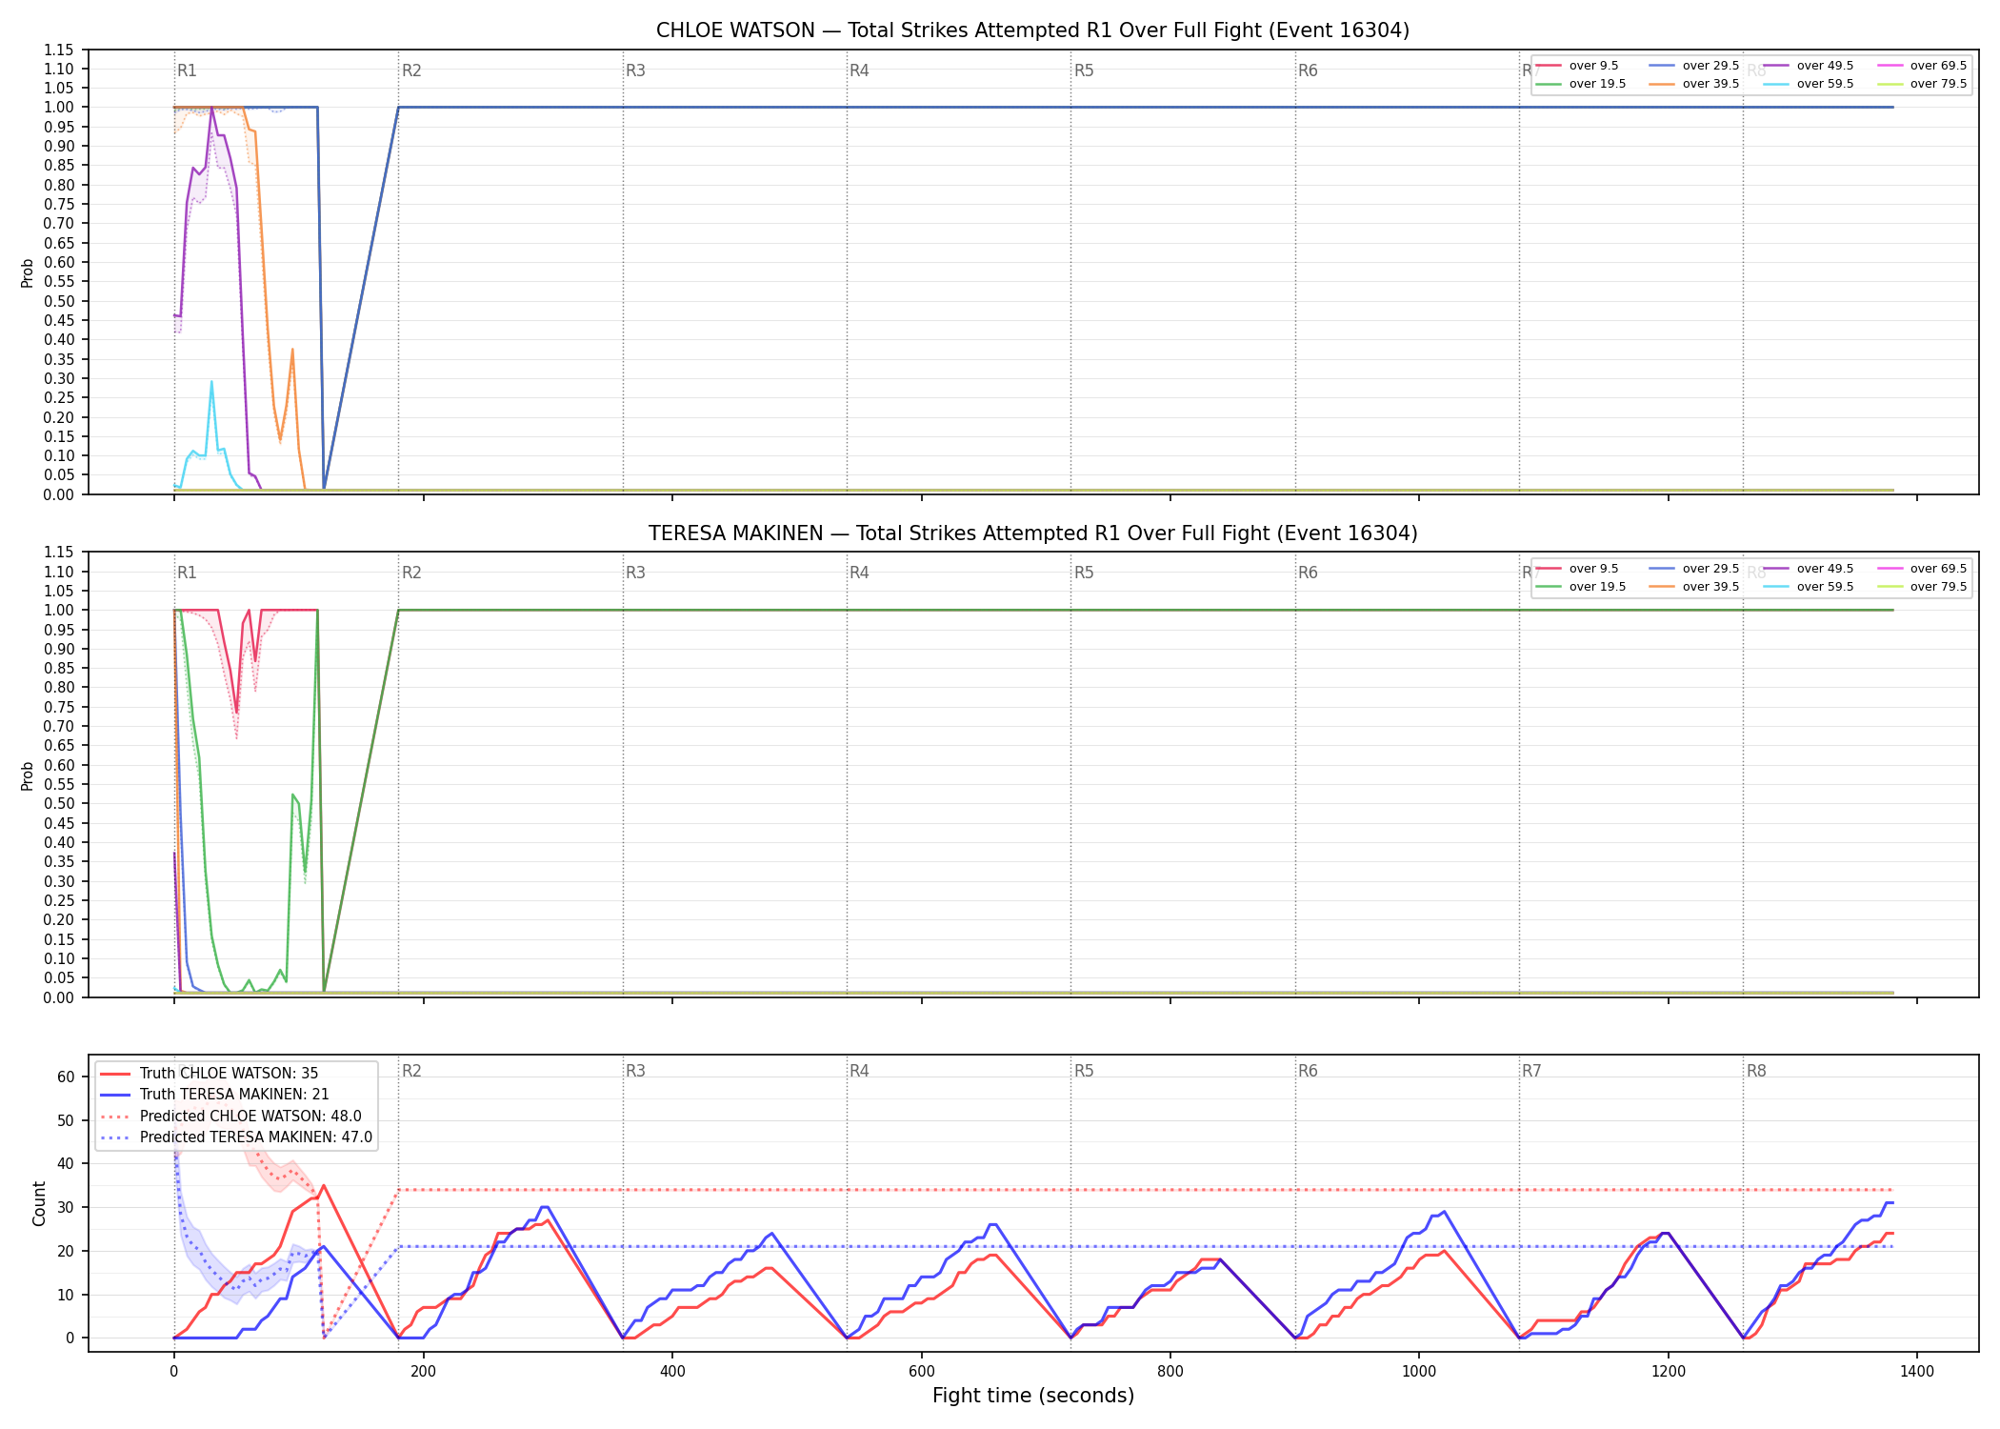Click the TERESA MAKINEN chart title
The image size is (2000, 1429).
(1032, 533)
